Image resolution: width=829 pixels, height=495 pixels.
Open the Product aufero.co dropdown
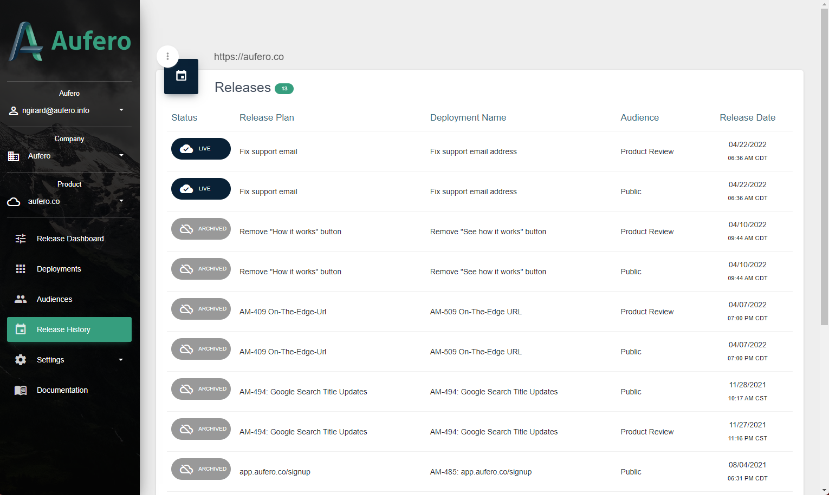pos(121,201)
